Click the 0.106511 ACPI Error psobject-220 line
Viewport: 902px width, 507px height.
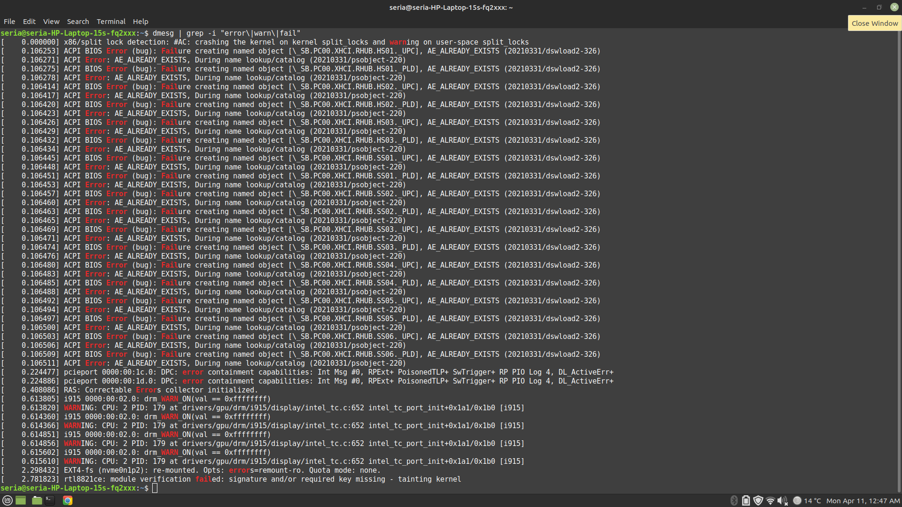coord(203,363)
